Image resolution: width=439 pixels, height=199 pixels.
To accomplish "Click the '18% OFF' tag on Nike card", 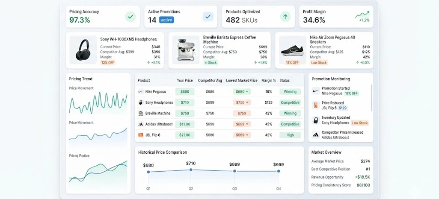I will 292,63.
